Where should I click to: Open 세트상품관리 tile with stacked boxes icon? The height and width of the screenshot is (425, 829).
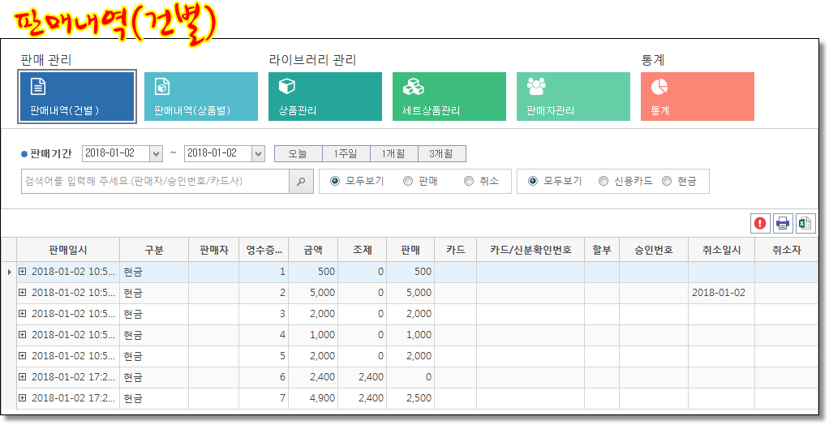pos(449,97)
